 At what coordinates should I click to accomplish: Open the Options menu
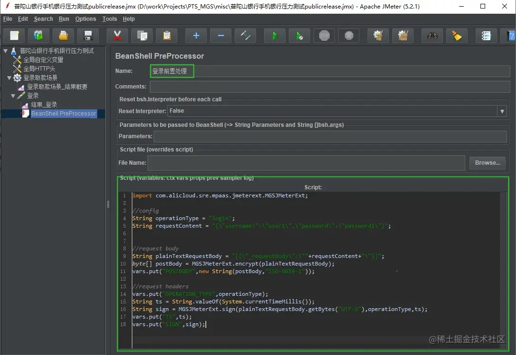click(85, 19)
